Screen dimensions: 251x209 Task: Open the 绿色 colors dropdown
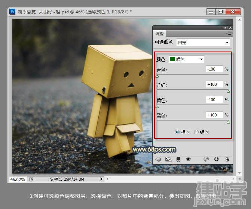click(187, 59)
